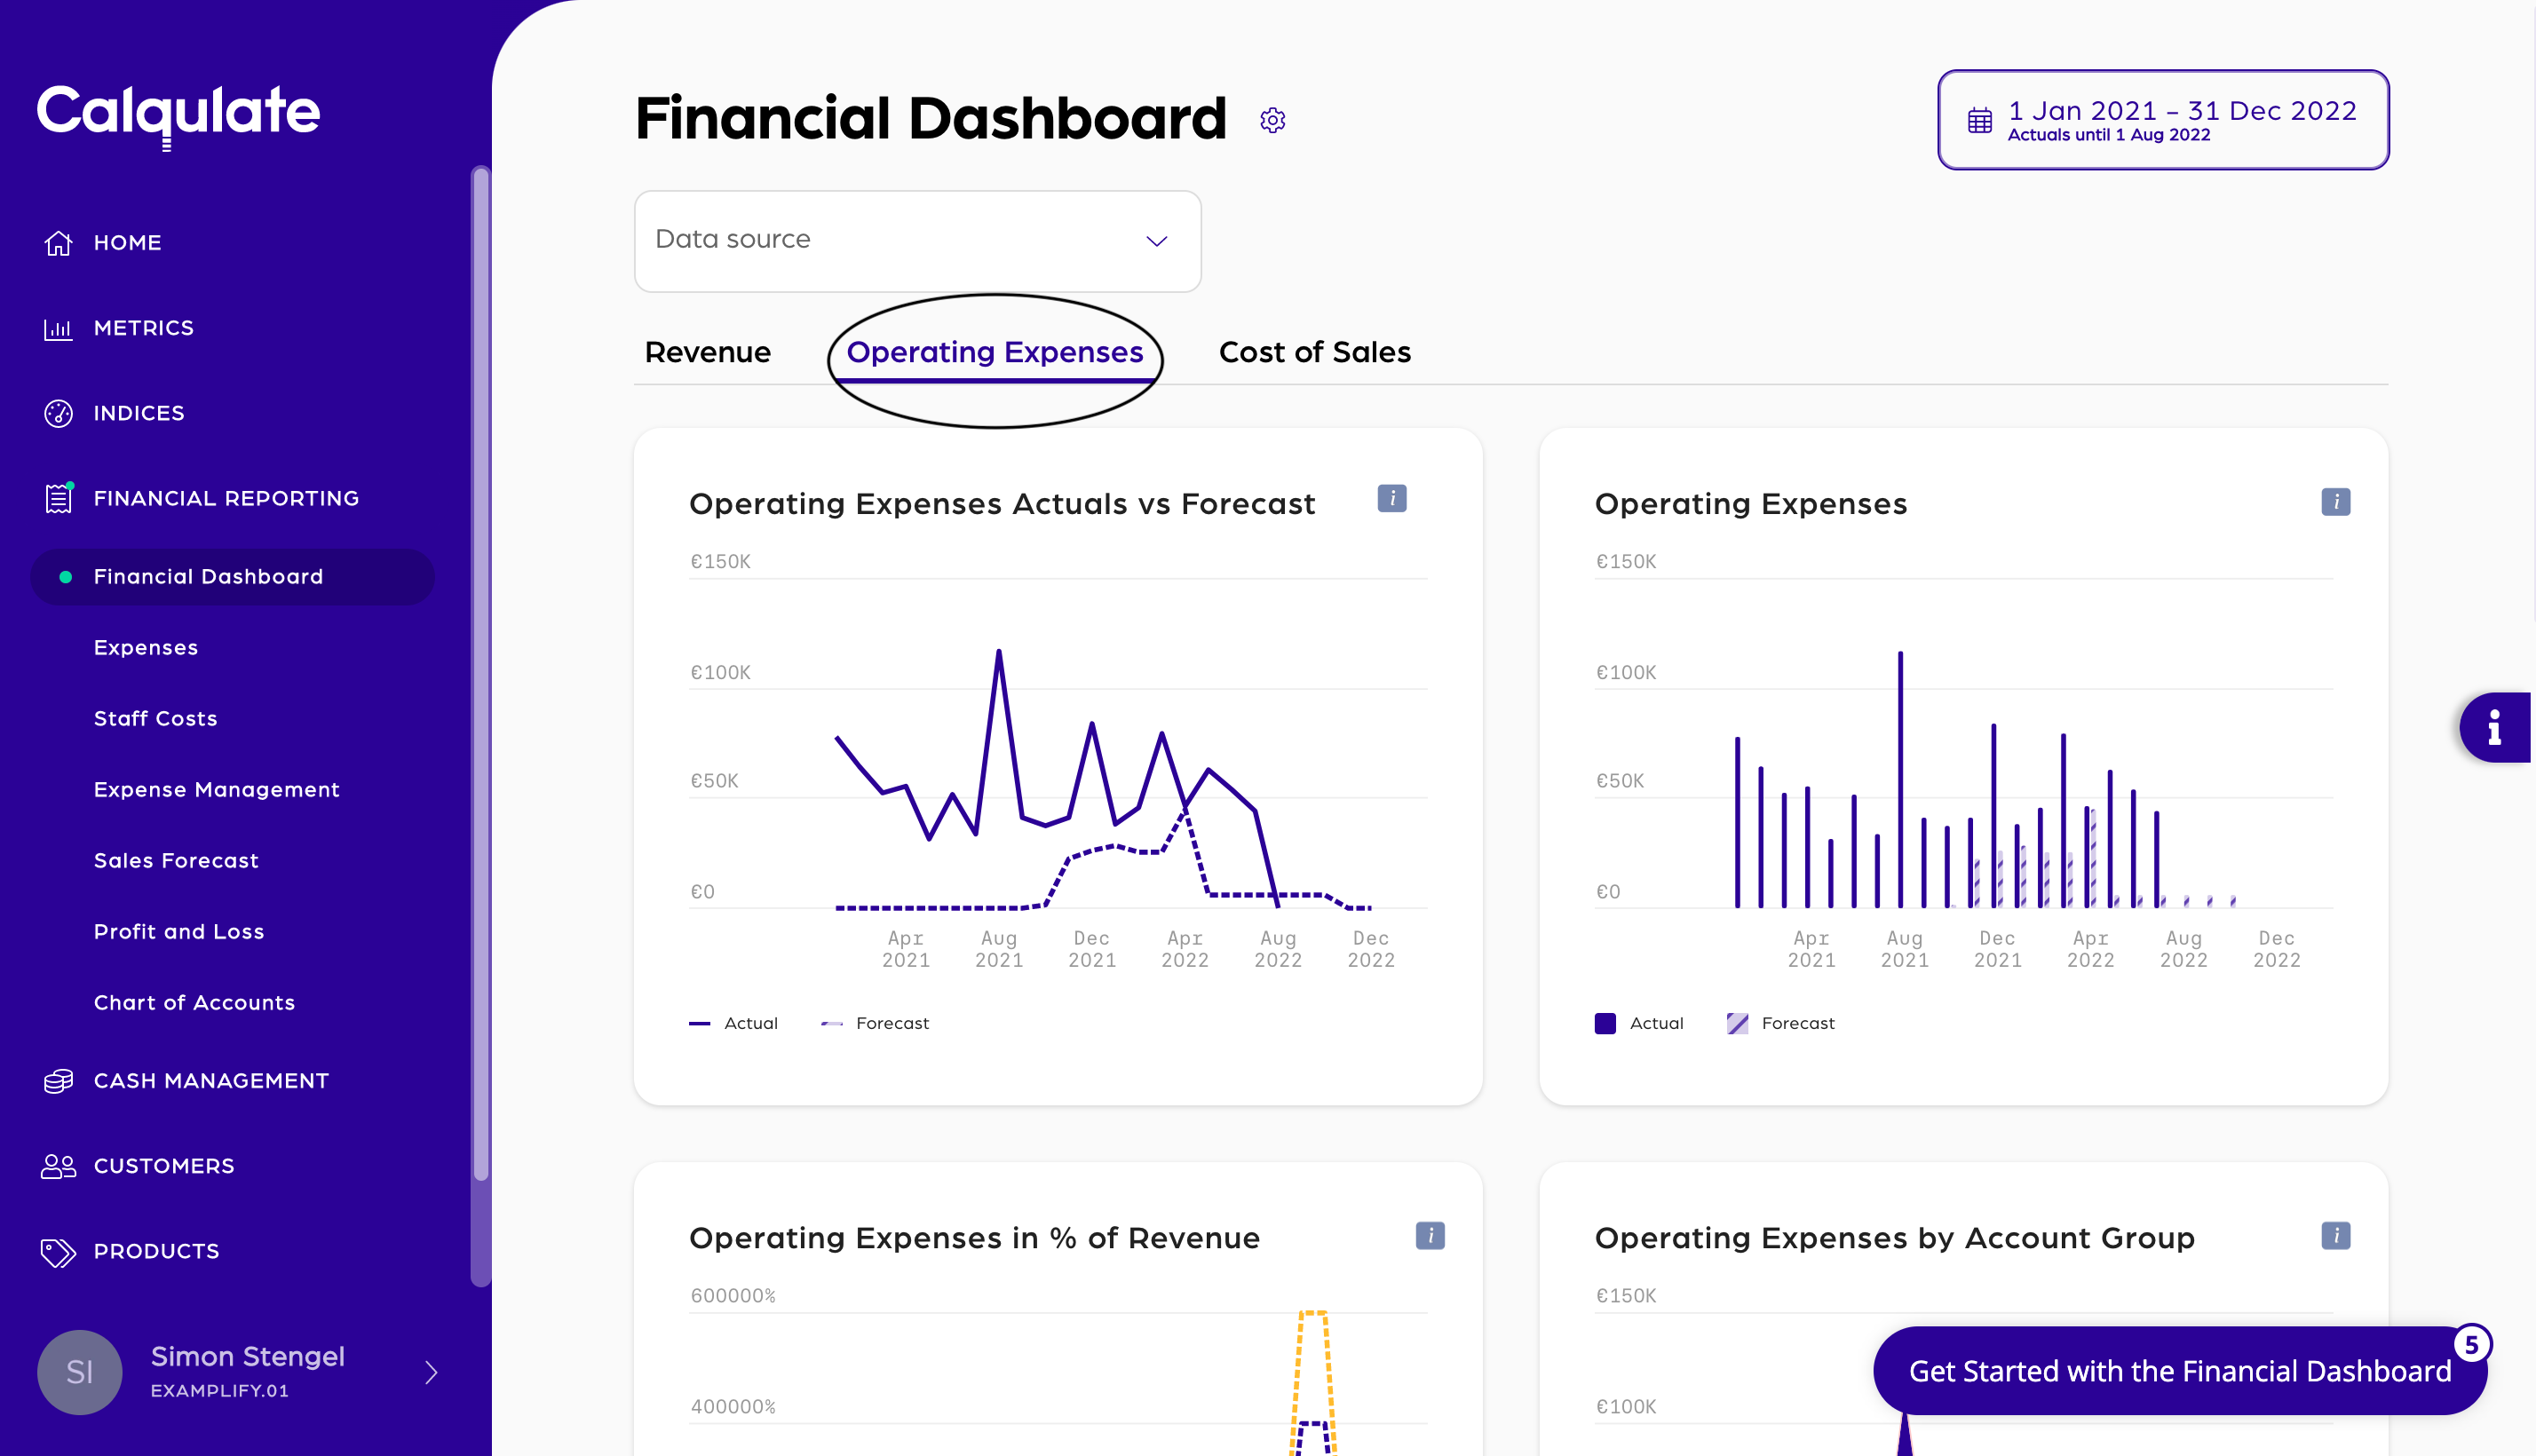Switch to the Cost of Sales tab

pyautogui.click(x=1314, y=352)
